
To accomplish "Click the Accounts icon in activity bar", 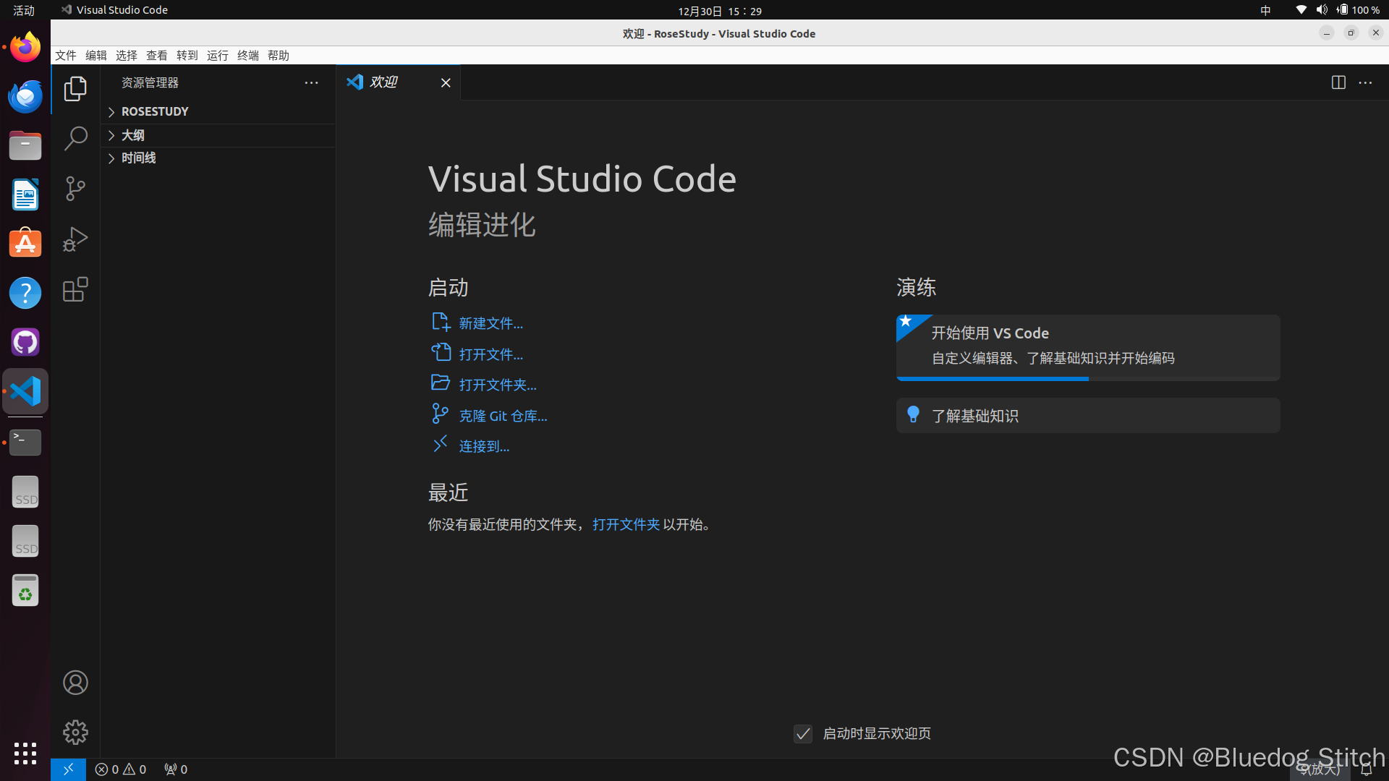I will (x=75, y=682).
